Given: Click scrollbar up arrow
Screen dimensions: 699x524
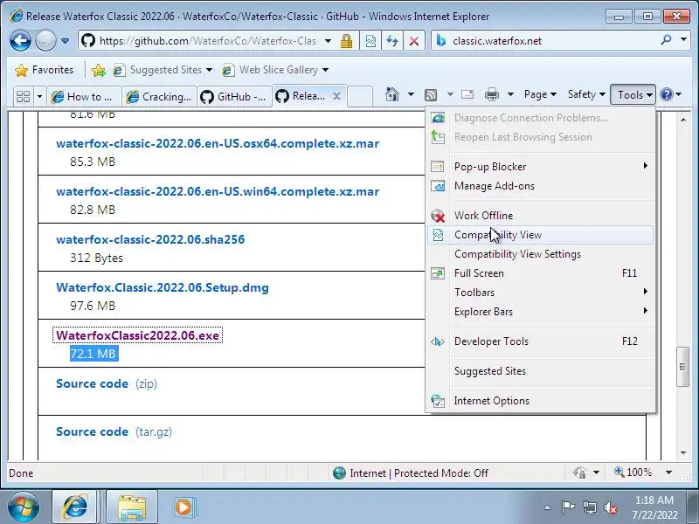Looking at the screenshot, I should coord(683,120).
